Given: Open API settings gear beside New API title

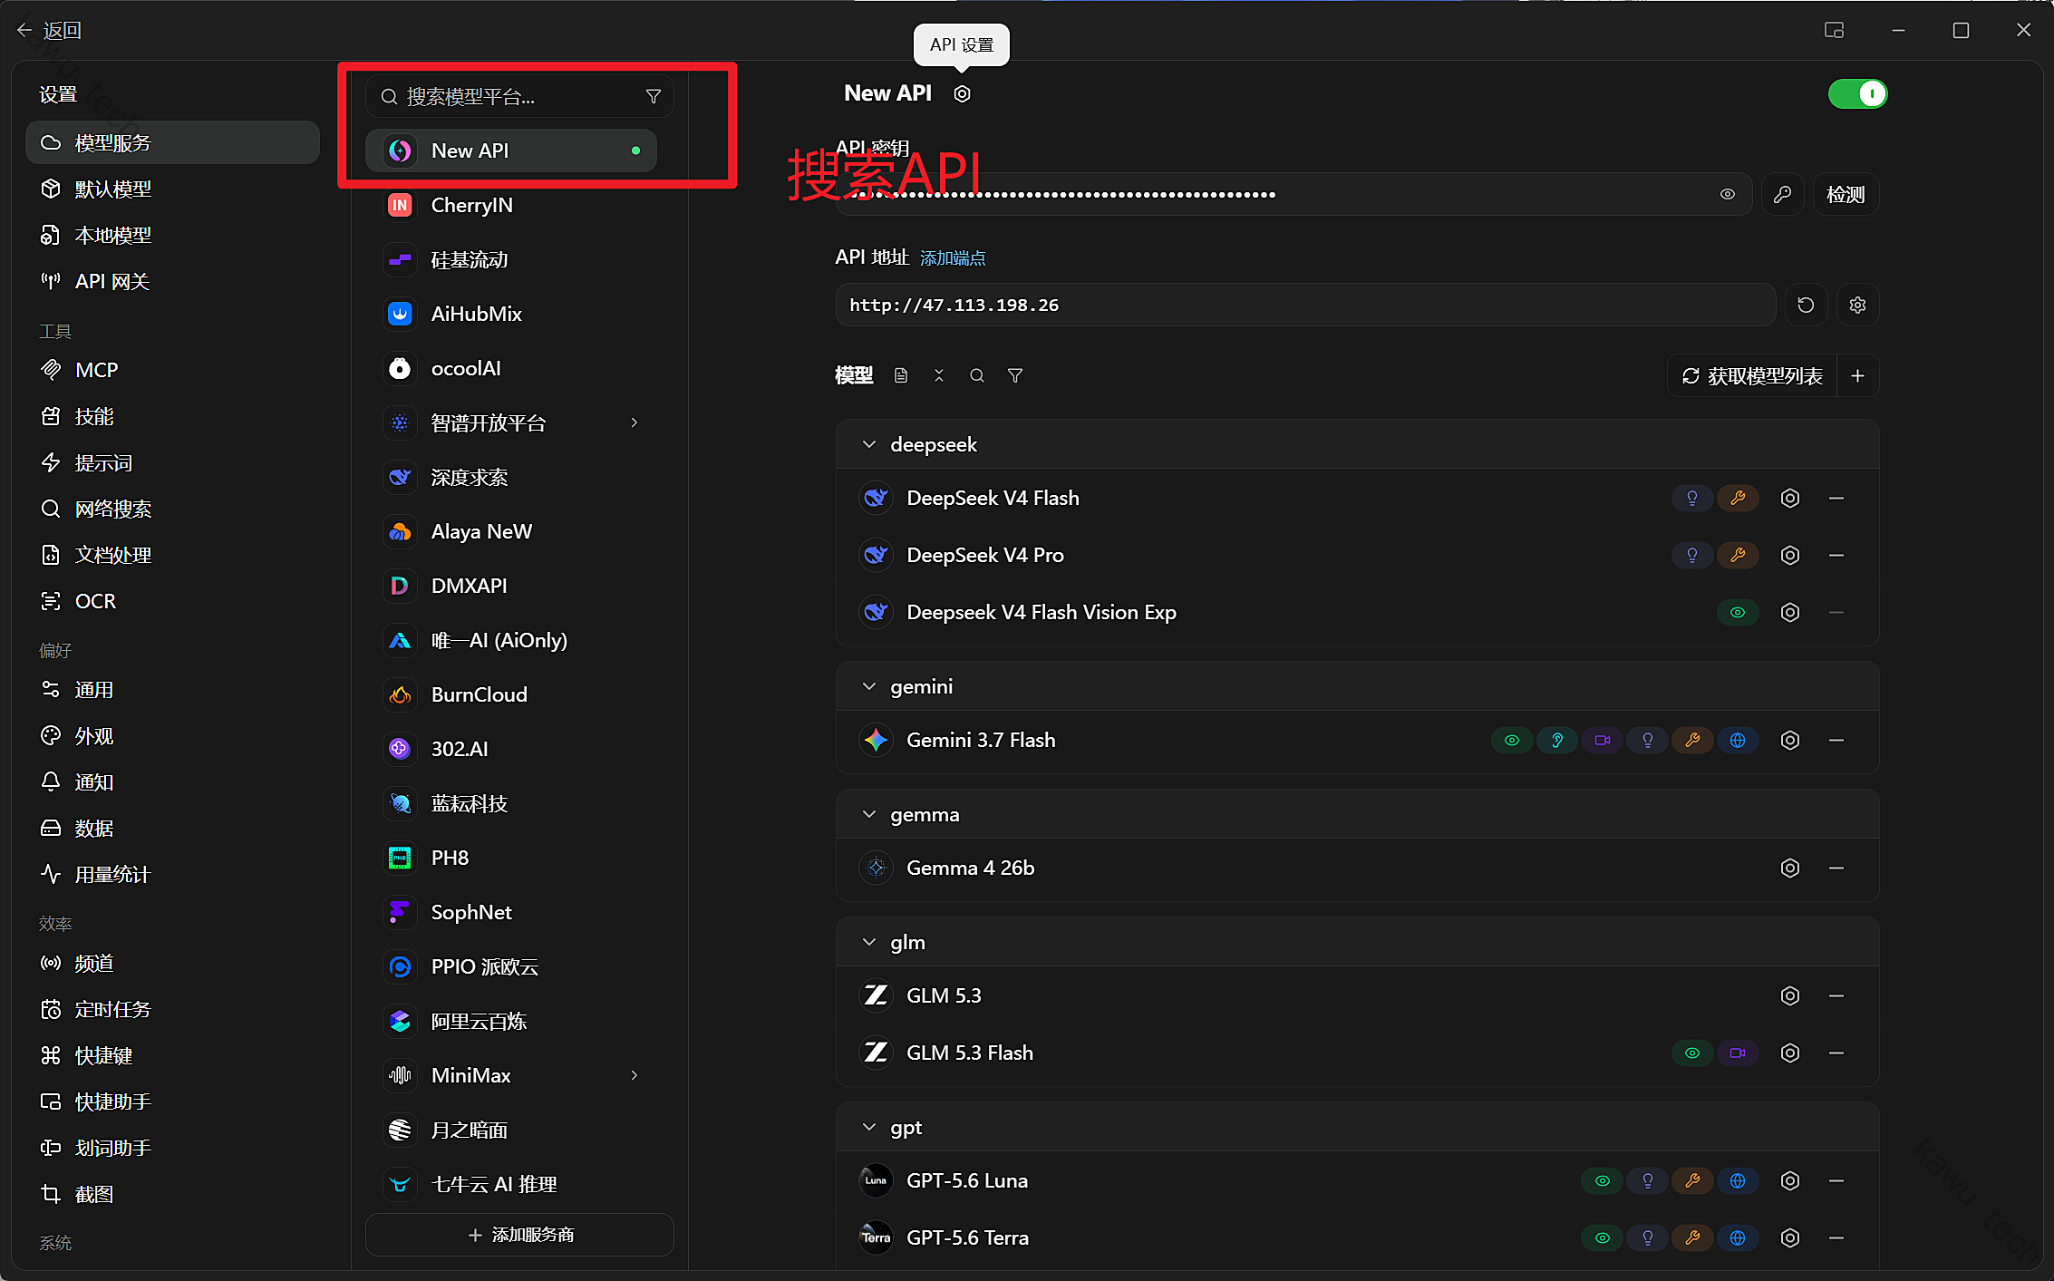Looking at the screenshot, I should tap(962, 93).
